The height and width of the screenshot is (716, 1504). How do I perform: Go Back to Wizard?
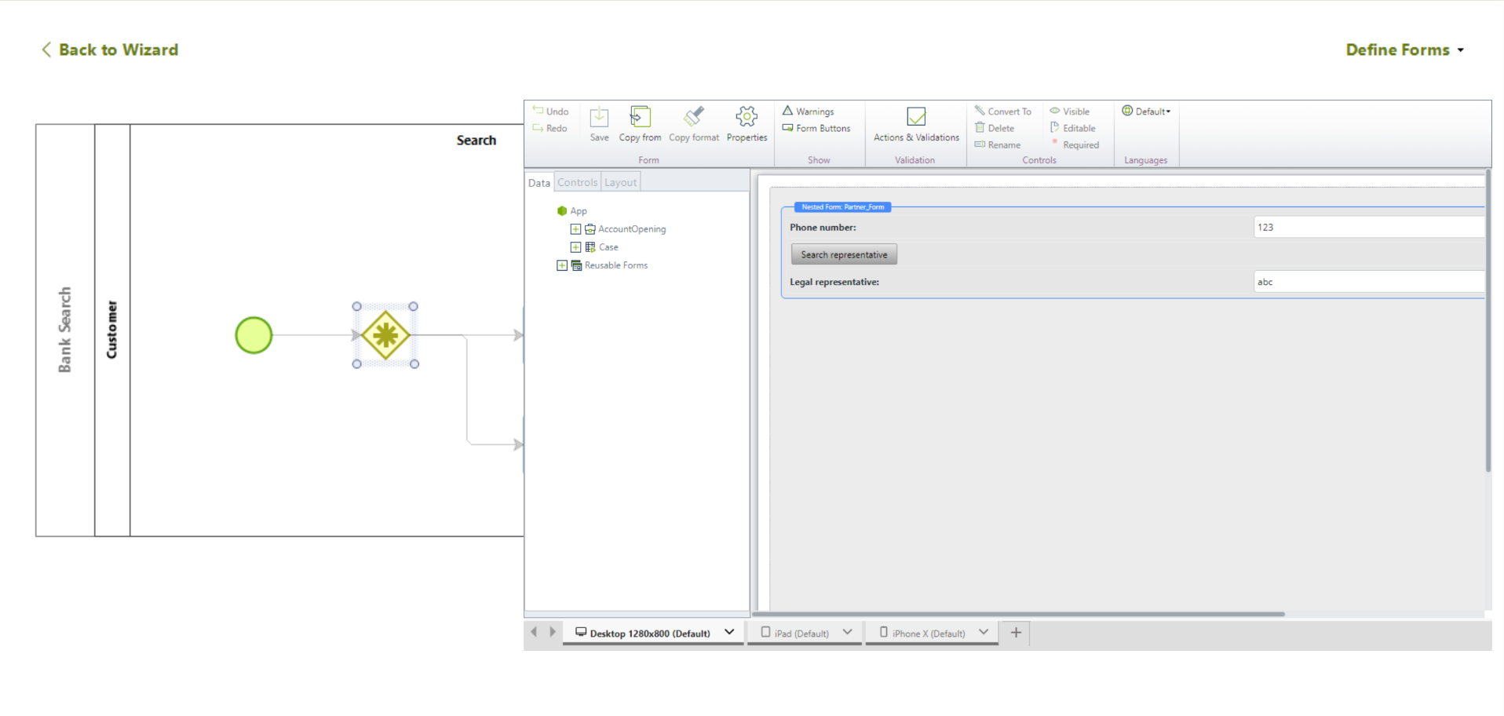point(110,49)
